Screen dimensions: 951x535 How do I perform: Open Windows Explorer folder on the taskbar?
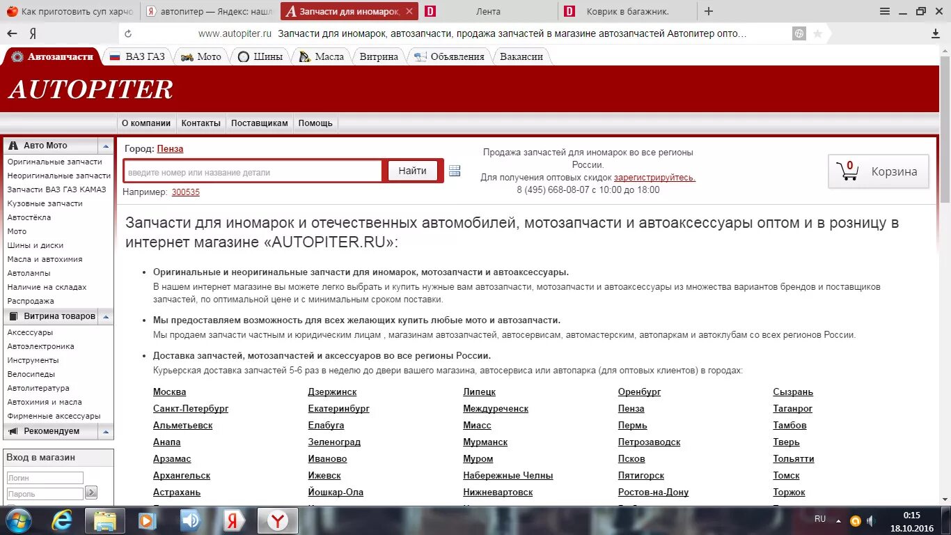point(105,520)
